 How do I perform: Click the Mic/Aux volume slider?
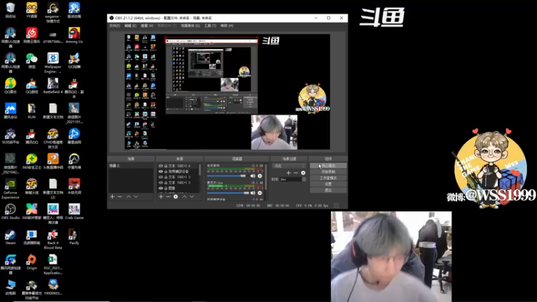pos(228,193)
